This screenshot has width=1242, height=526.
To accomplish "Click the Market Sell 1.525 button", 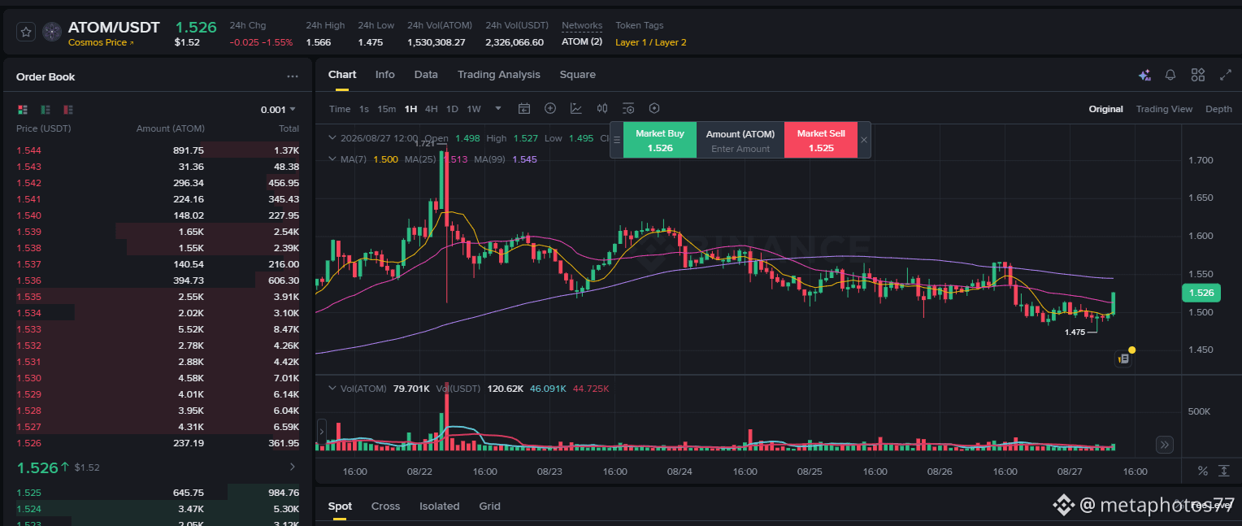I will (x=821, y=140).
